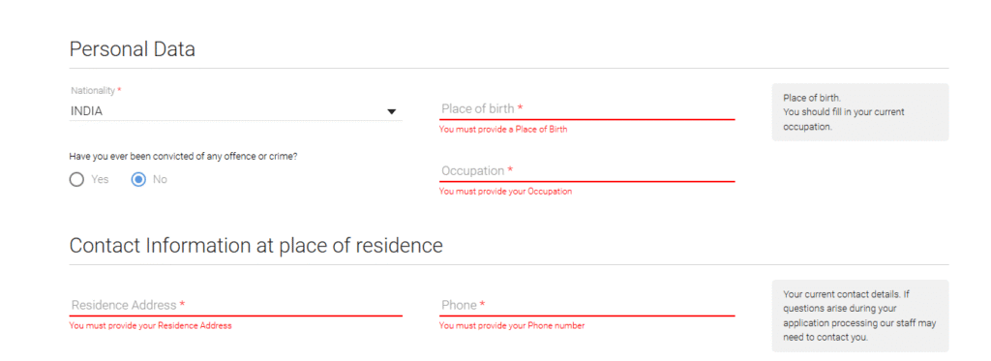Click the Personal Data section heading
The width and height of the screenshot is (991, 361).
(132, 49)
